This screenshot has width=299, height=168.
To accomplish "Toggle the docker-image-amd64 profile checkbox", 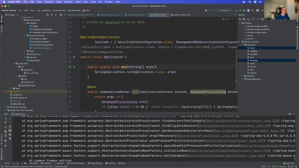I will click(x=245, y=26).
